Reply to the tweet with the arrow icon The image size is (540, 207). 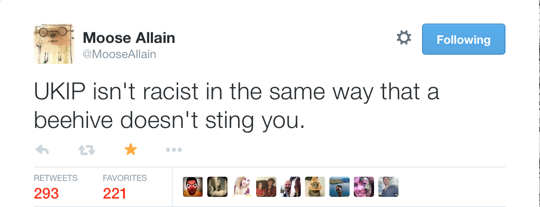click(42, 149)
